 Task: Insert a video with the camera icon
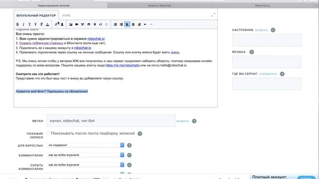[77, 24]
